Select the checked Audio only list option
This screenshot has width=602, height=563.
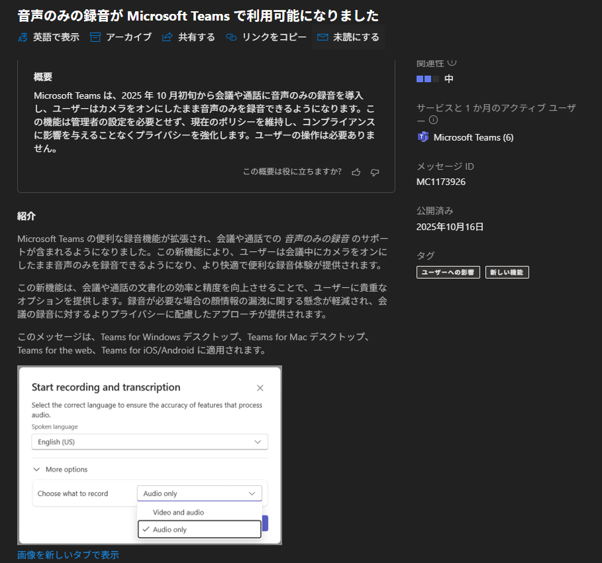(x=199, y=529)
